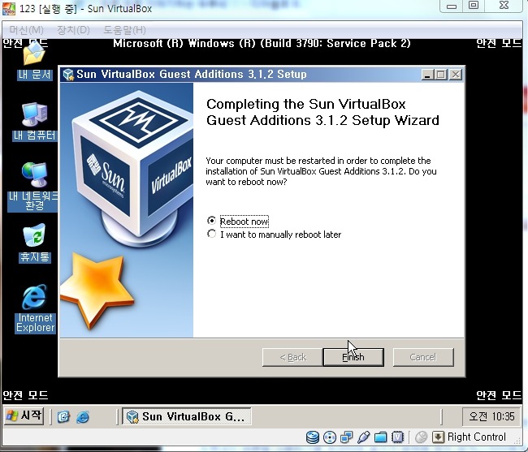Click the mouse integration status icon

421,437
